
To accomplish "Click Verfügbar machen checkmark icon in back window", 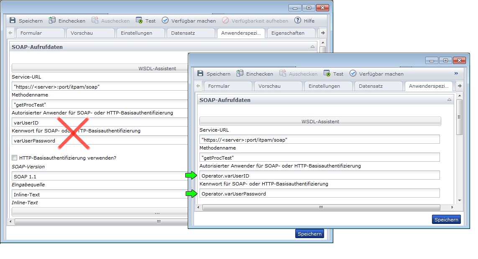I will (x=165, y=20).
